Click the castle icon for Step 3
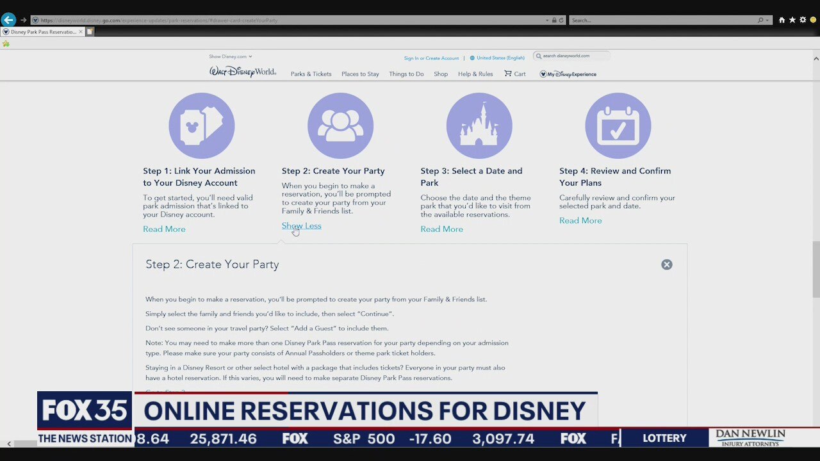The height and width of the screenshot is (461, 820). coord(479,125)
